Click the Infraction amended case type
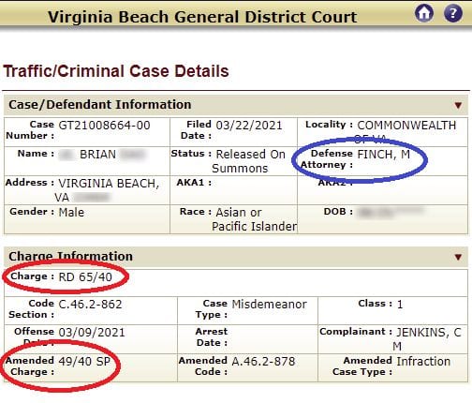The width and height of the screenshot is (472, 403). pos(423,361)
